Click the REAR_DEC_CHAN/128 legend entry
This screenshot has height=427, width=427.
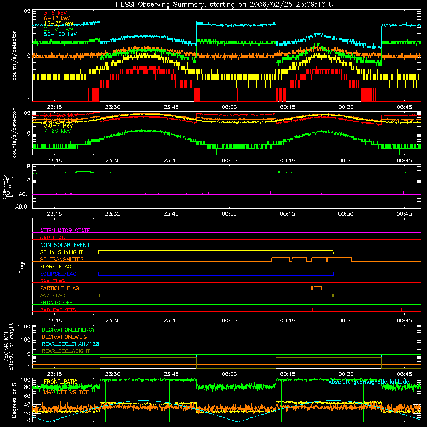70,344
